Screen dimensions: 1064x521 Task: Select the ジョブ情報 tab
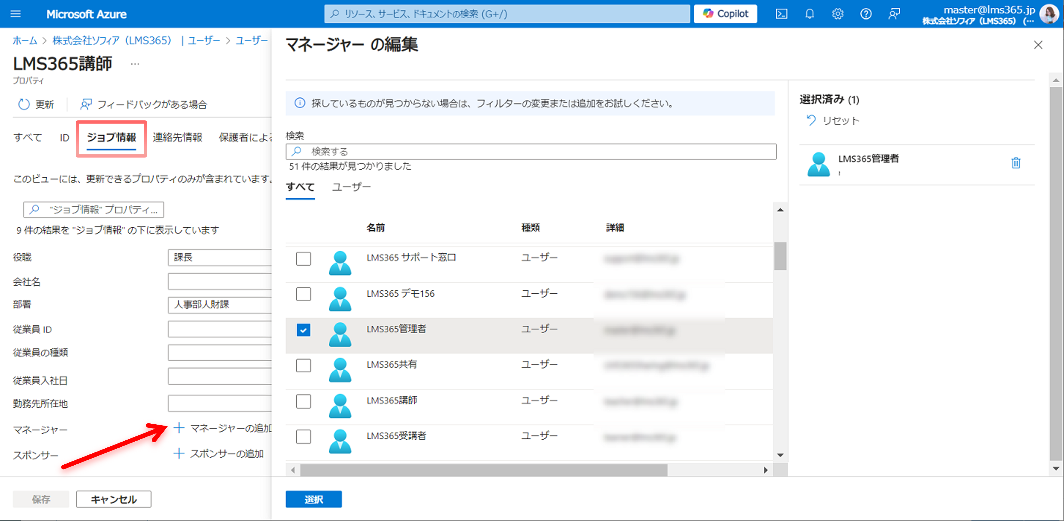[111, 137]
